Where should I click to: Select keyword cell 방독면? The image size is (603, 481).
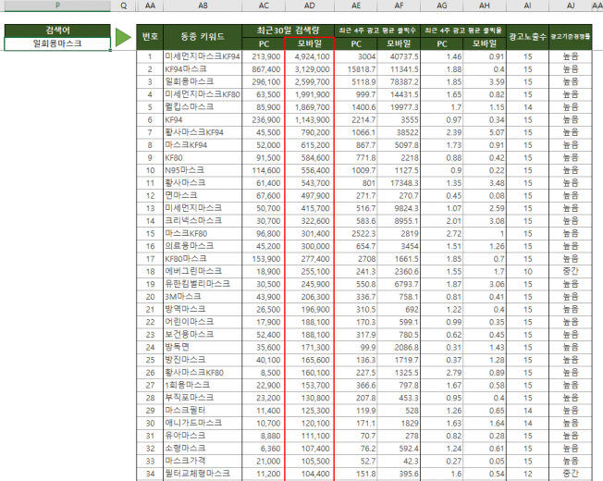tap(203, 347)
